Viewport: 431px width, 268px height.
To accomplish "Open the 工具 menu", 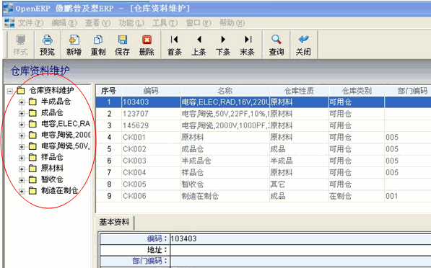I will coord(165,23).
